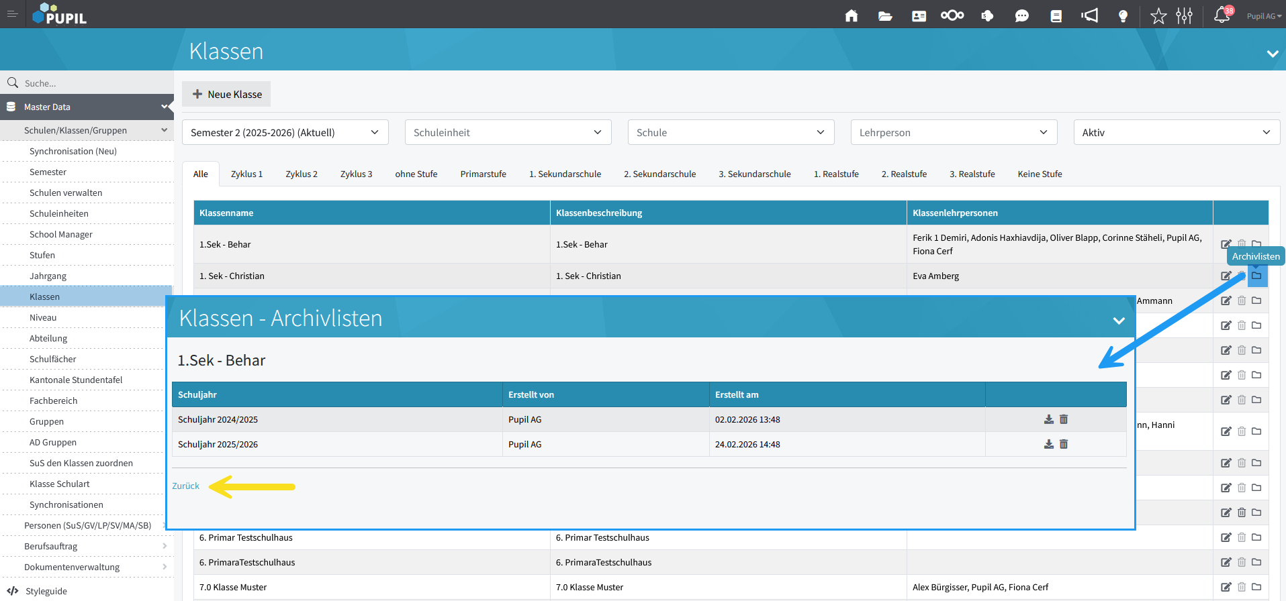1286x601 pixels.
Task: Click the Neue Klasse button
Action: pyautogui.click(x=226, y=94)
